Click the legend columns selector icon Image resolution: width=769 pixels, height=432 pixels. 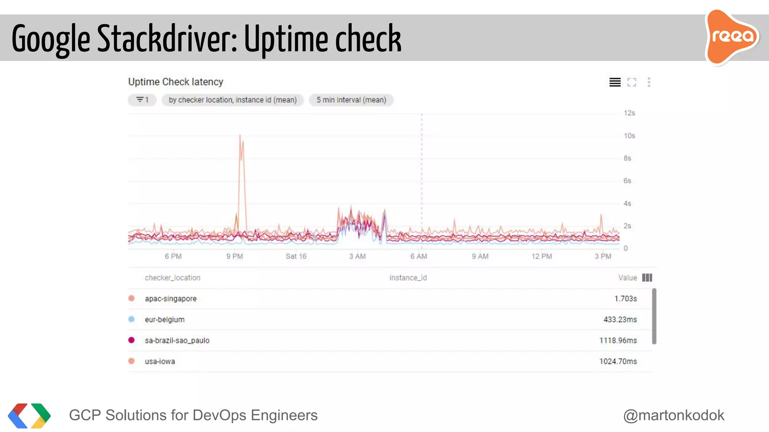647,277
